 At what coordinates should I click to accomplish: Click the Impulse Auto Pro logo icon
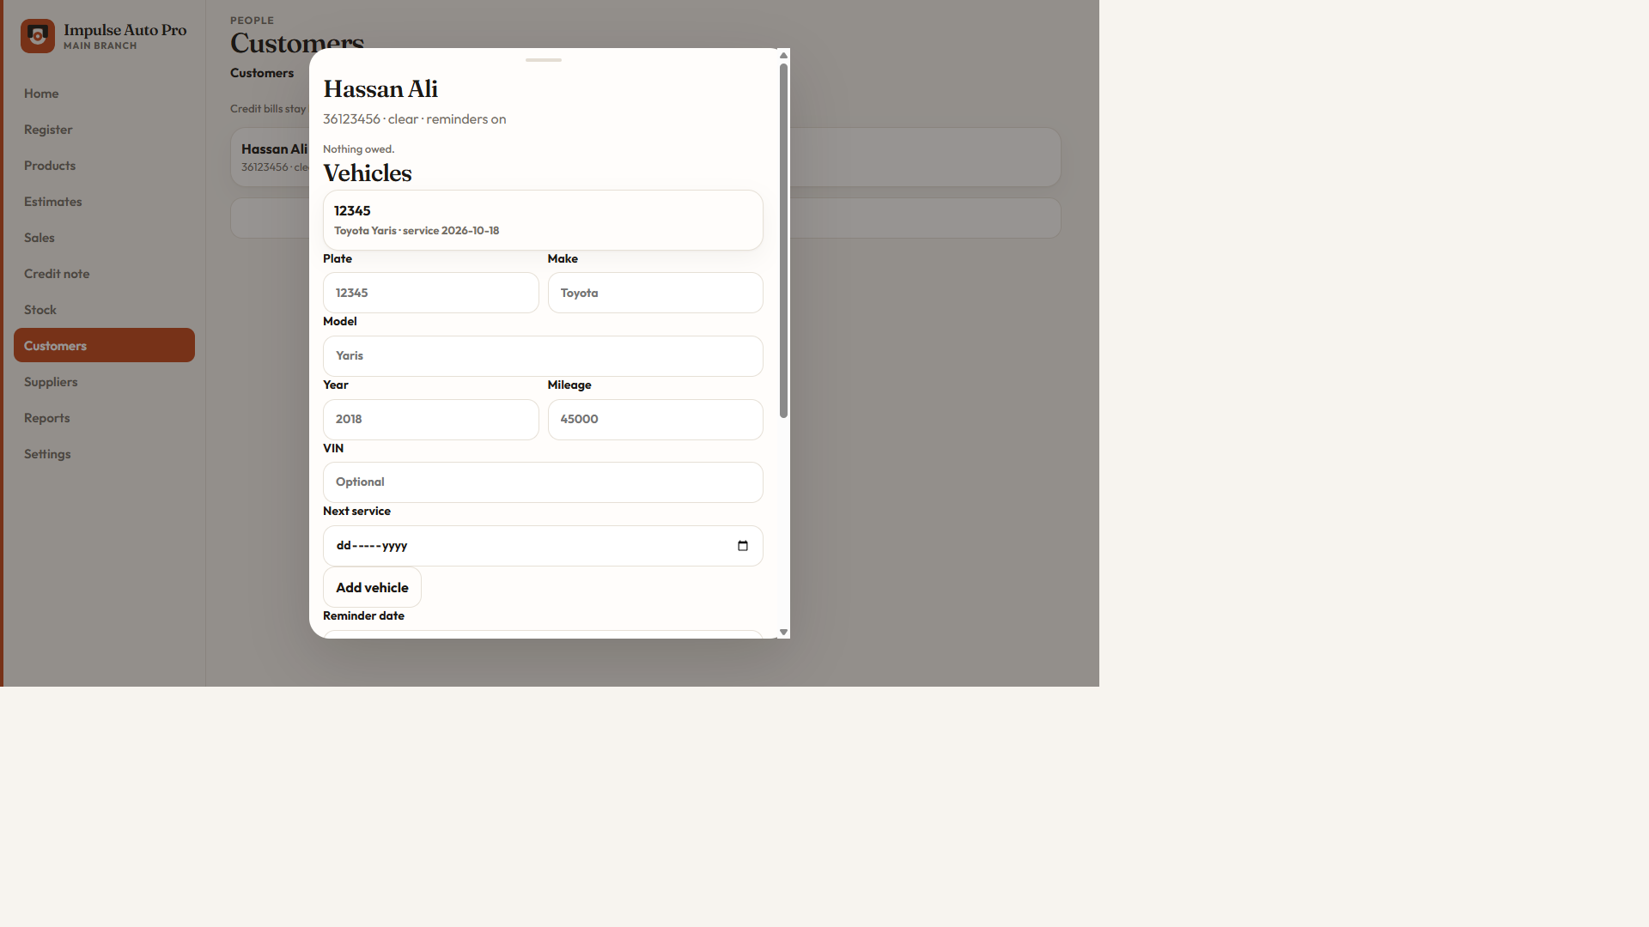coord(38,36)
